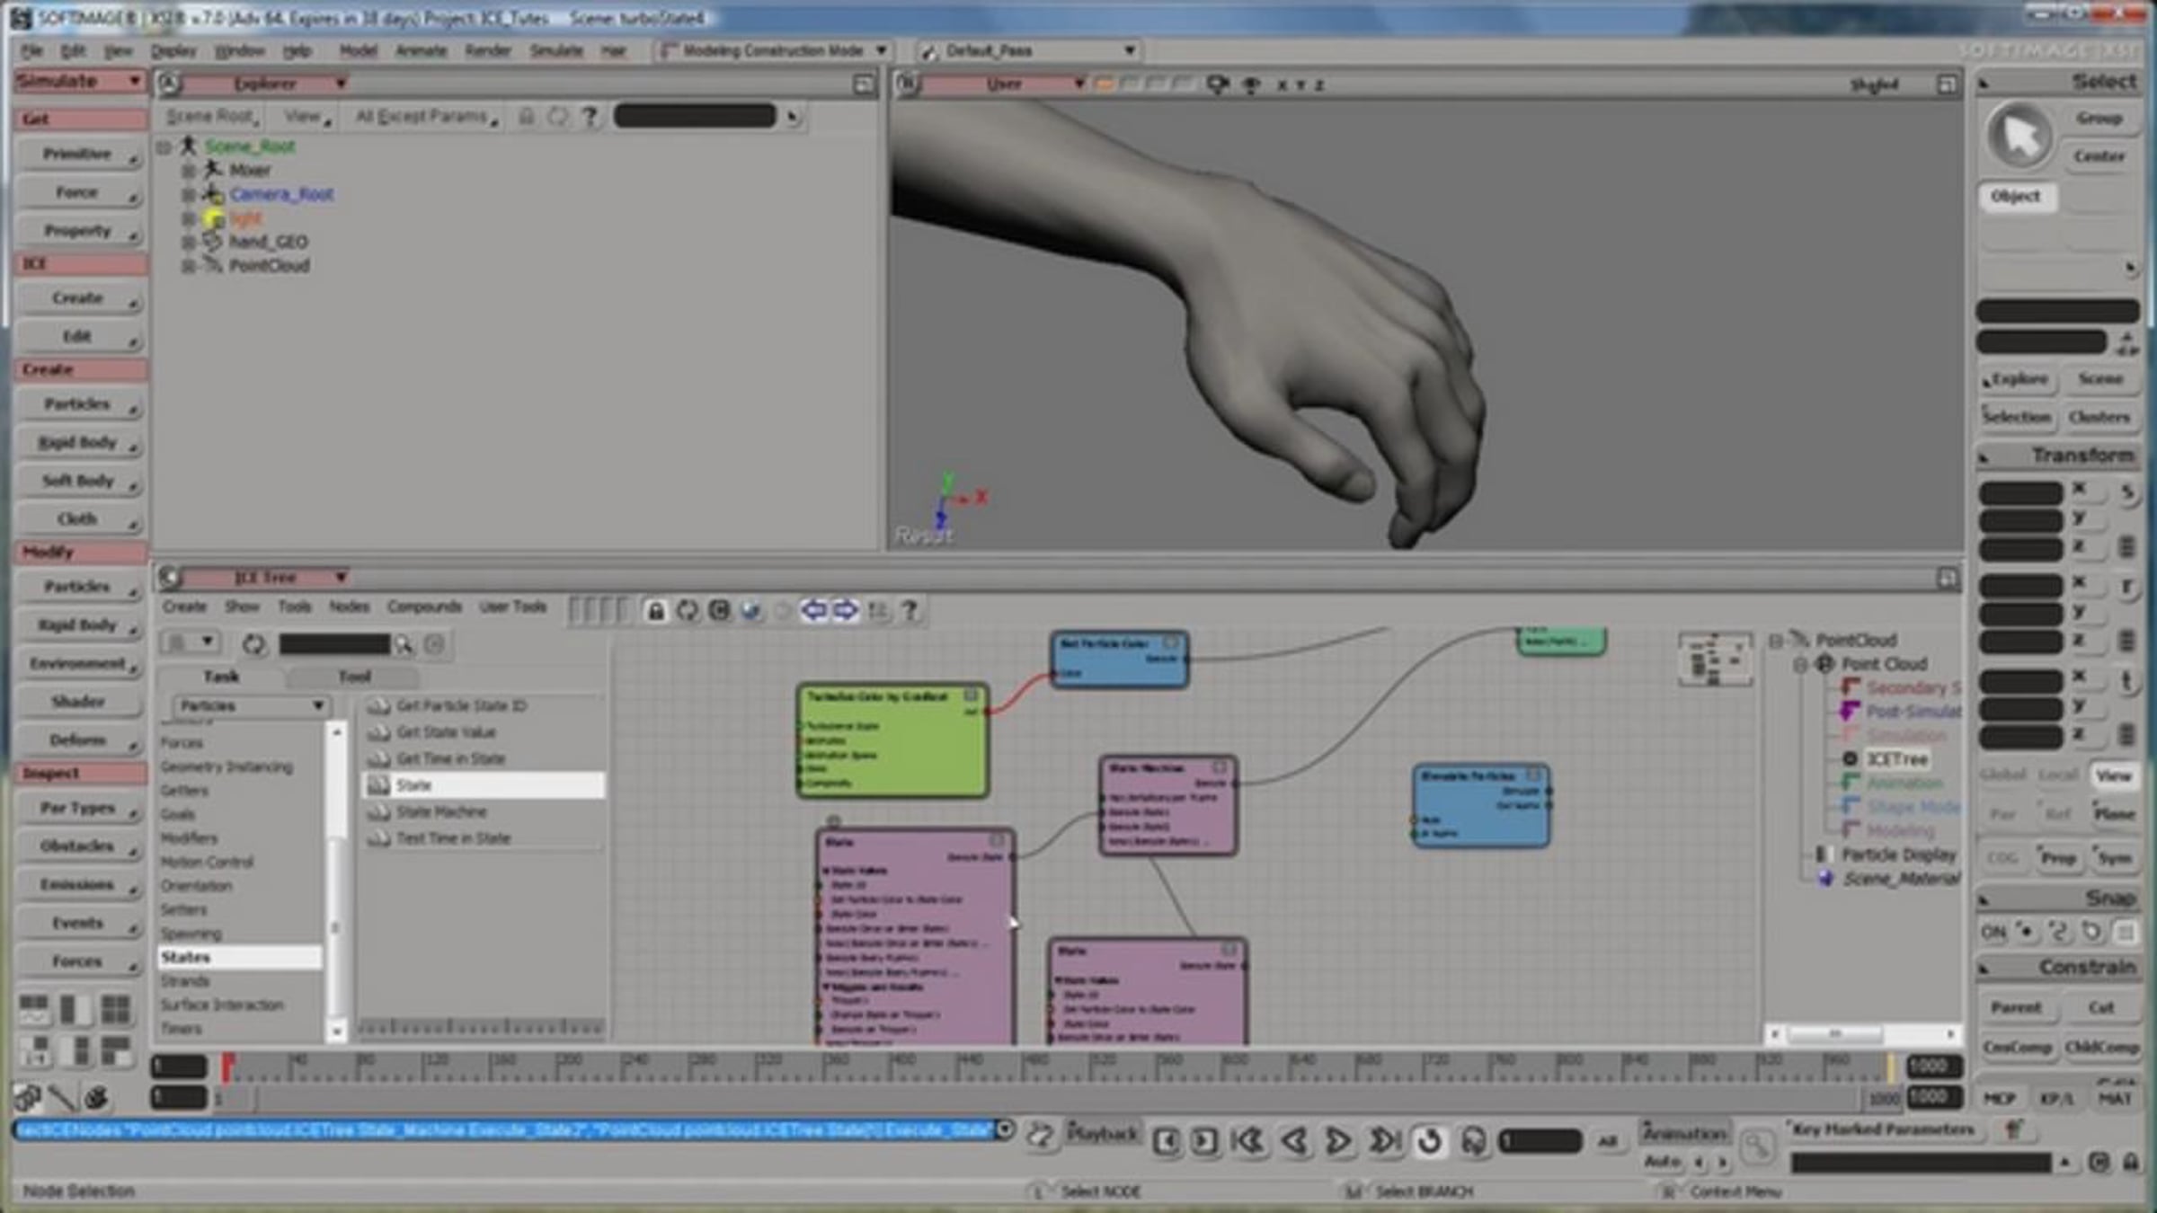Toggle View transform mode

pos(2113,775)
